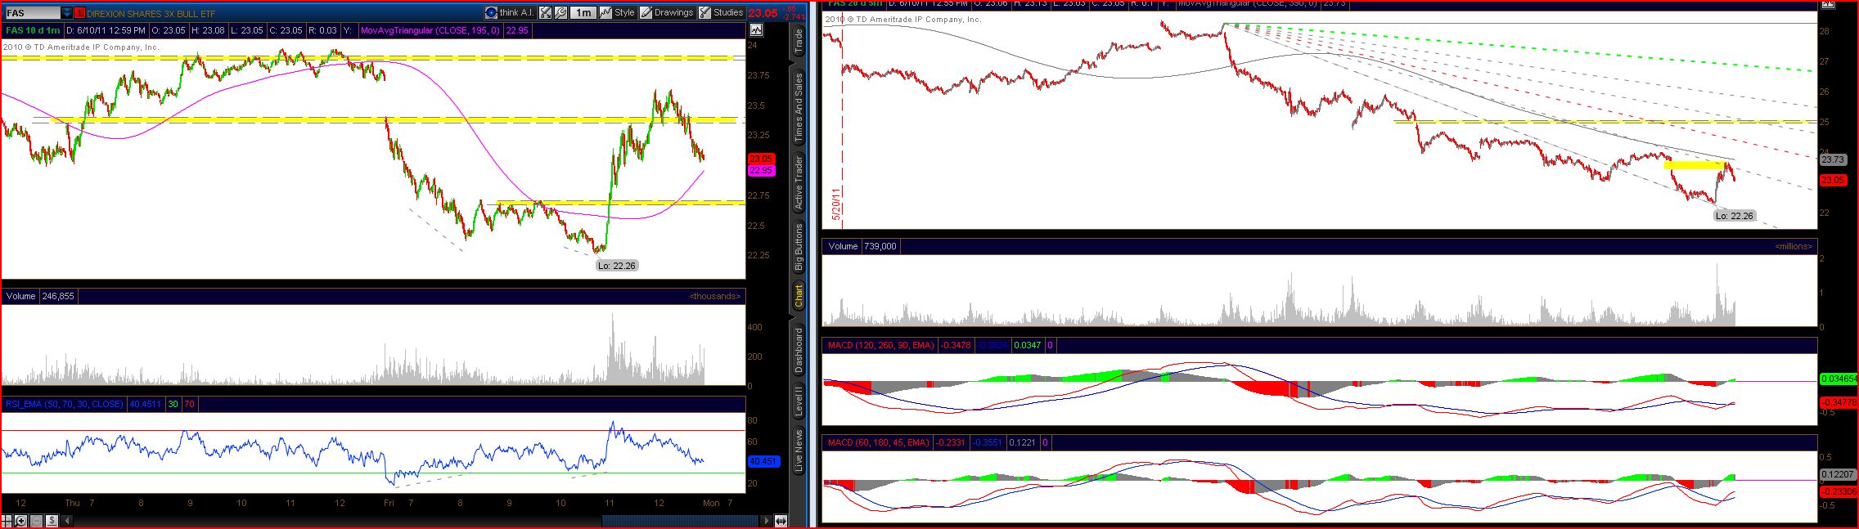This screenshot has height=529, width=1859.
Task: Change the 1m timeframe button
Action: (x=583, y=12)
